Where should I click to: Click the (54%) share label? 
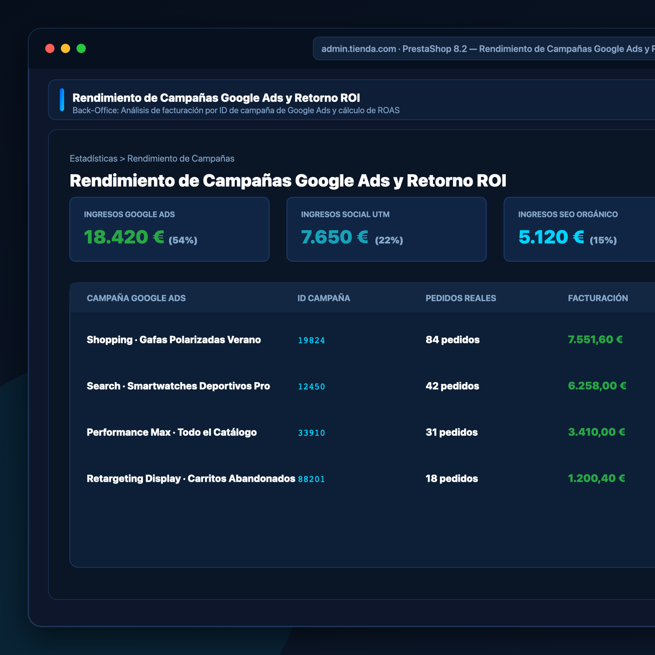tap(183, 240)
